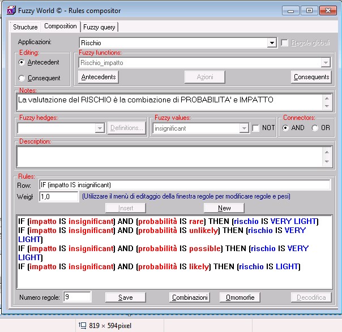This screenshot has width=342, height=332.
Task: Click the Omomorfie button
Action: pyautogui.click(x=240, y=297)
